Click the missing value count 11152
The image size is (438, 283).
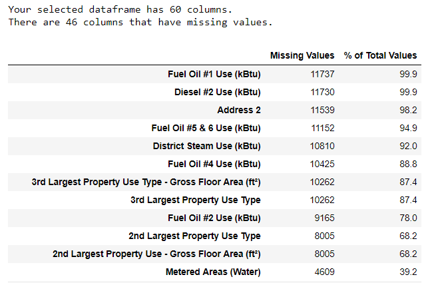click(323, 128)
